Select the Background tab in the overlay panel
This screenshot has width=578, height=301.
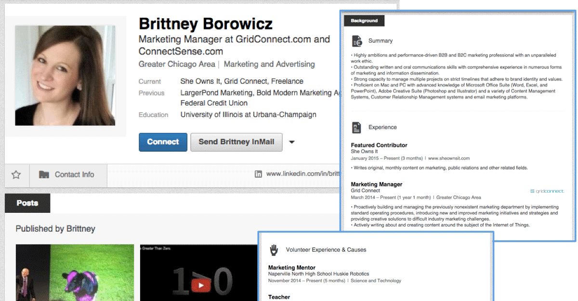[364, 21]
